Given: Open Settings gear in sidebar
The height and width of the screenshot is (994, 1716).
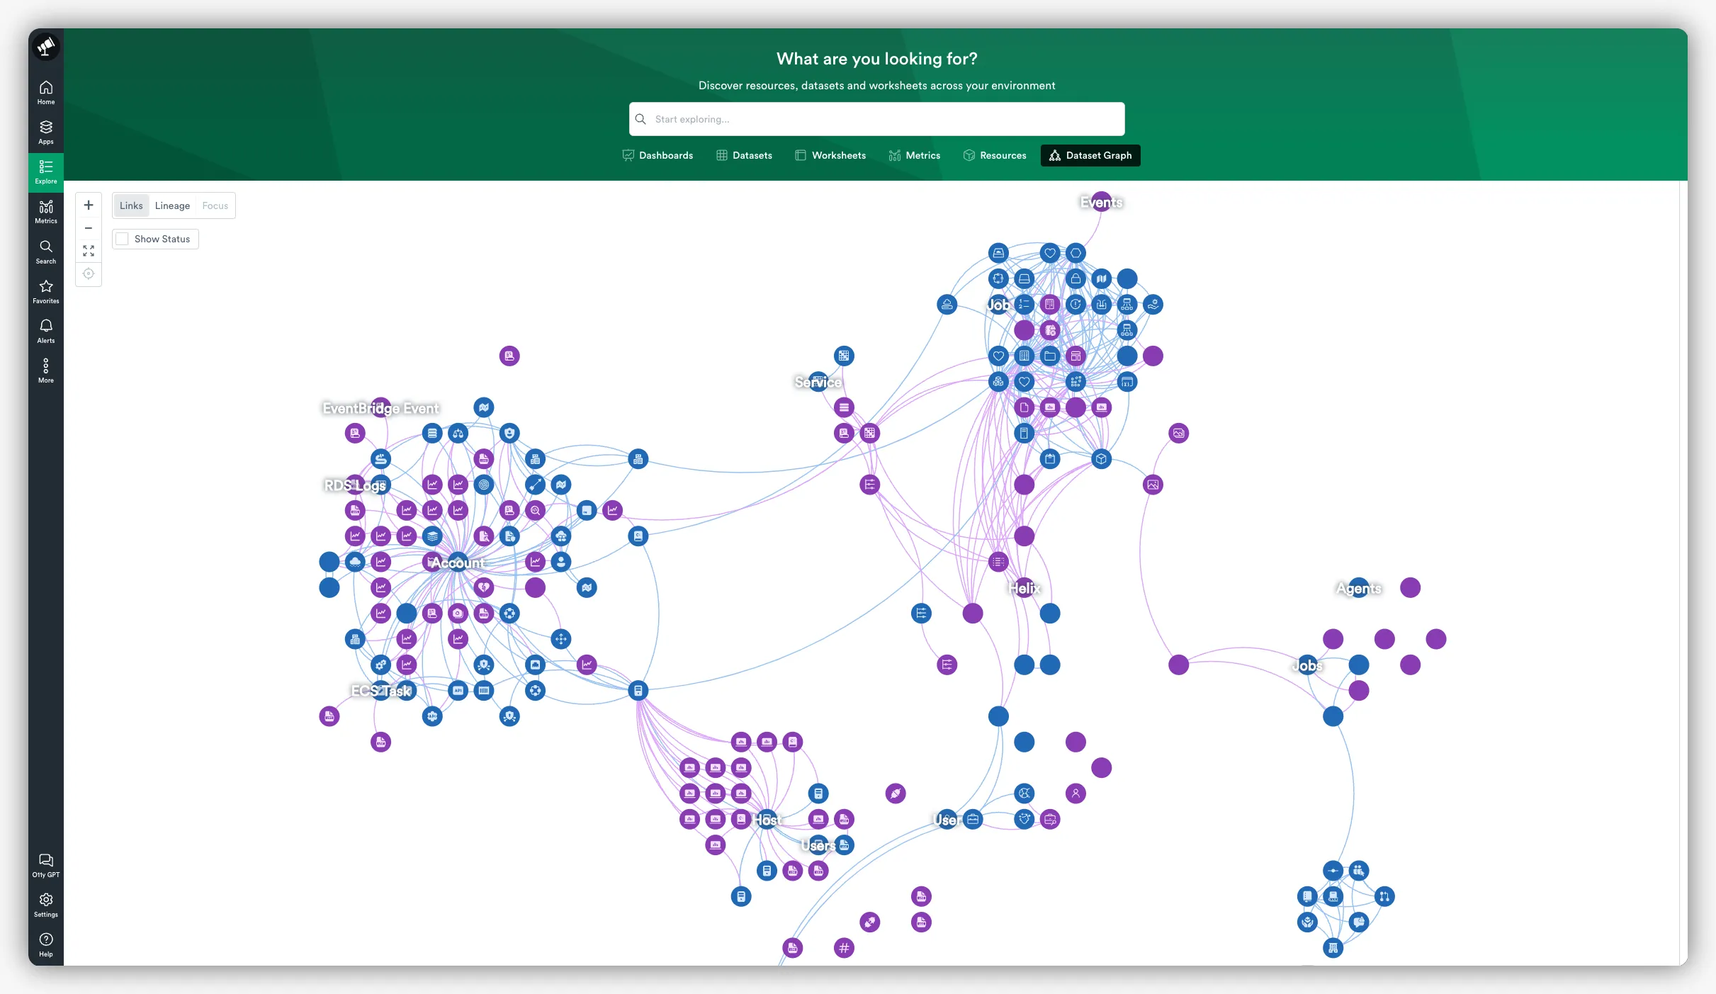Looking at the screenshot, I should click(x=46, y=905).
